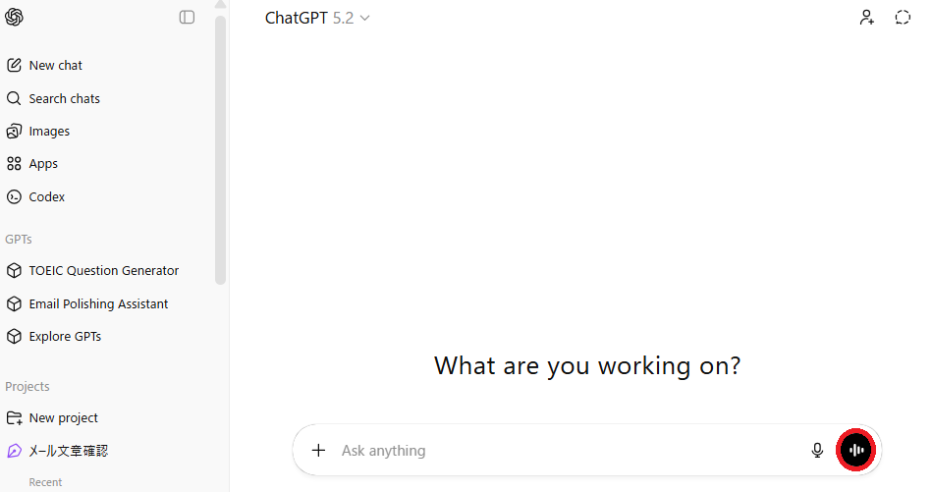Click the microphone dictation icon
The image size is (932, 492).
coord(817,451)
